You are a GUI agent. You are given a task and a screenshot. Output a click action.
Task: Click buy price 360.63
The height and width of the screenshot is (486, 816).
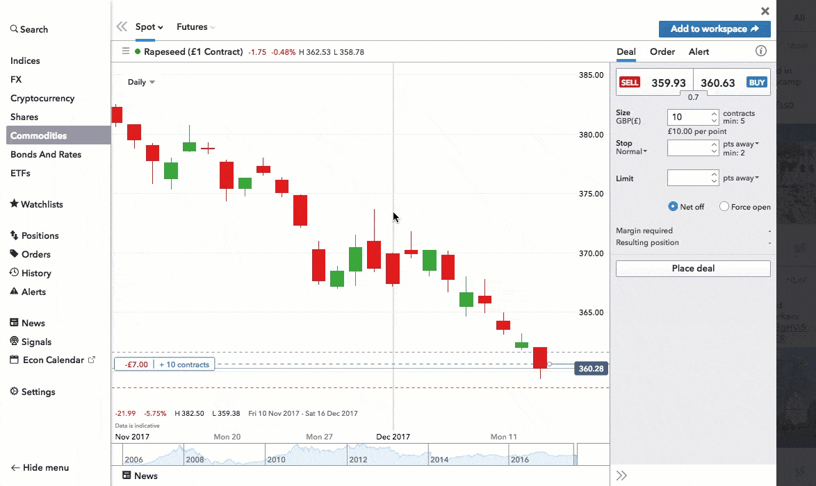pyautogui.click(x=717, y=83)
